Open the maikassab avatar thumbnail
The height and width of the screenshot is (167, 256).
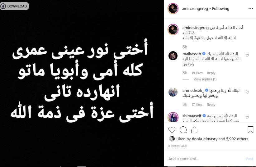[x=173, y=56]
